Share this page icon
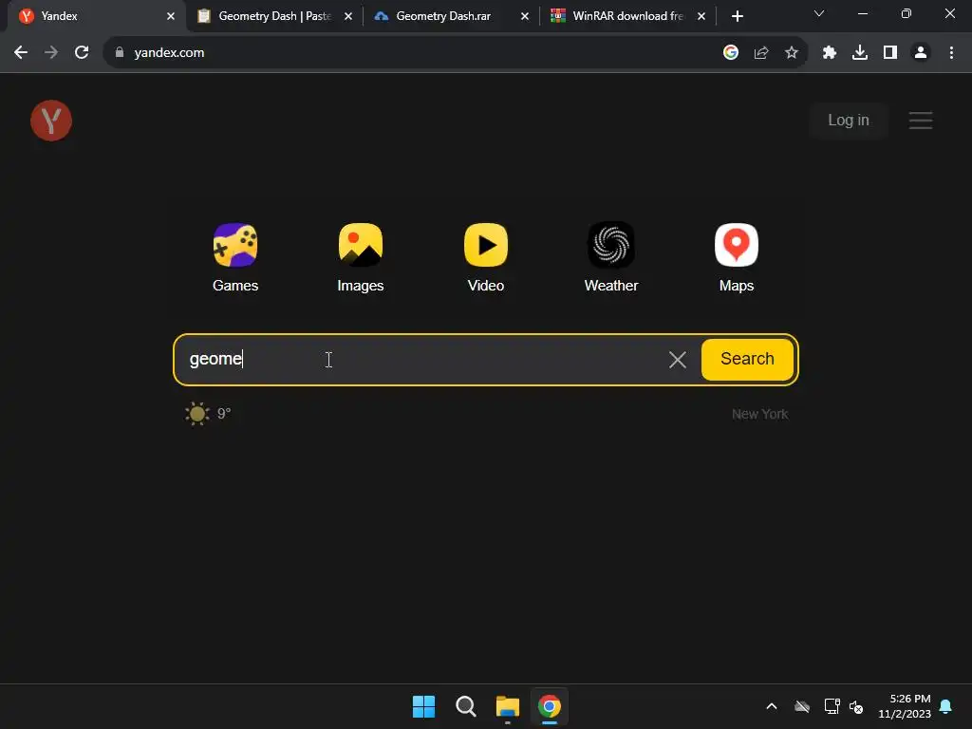This screenshot has height=729, width=972. [761, 53]
